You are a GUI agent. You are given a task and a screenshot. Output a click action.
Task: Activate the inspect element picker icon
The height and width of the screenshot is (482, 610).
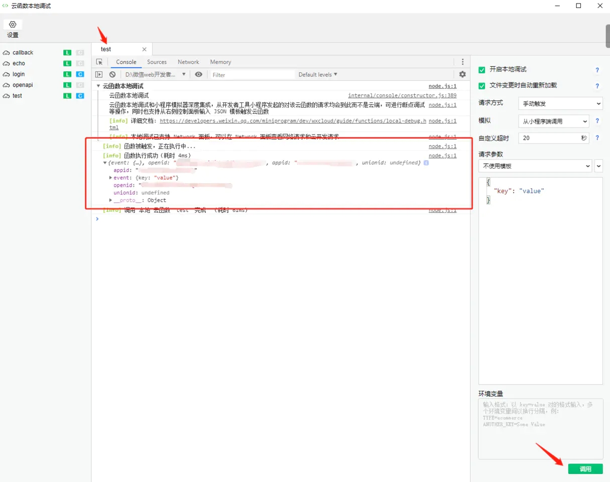click(99, 62)
